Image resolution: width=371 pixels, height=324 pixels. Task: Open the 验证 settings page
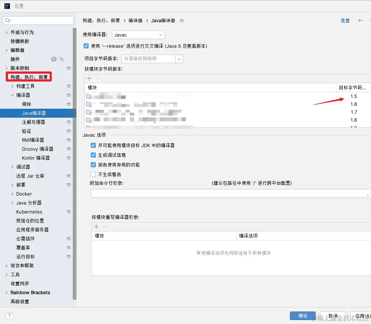27,131
